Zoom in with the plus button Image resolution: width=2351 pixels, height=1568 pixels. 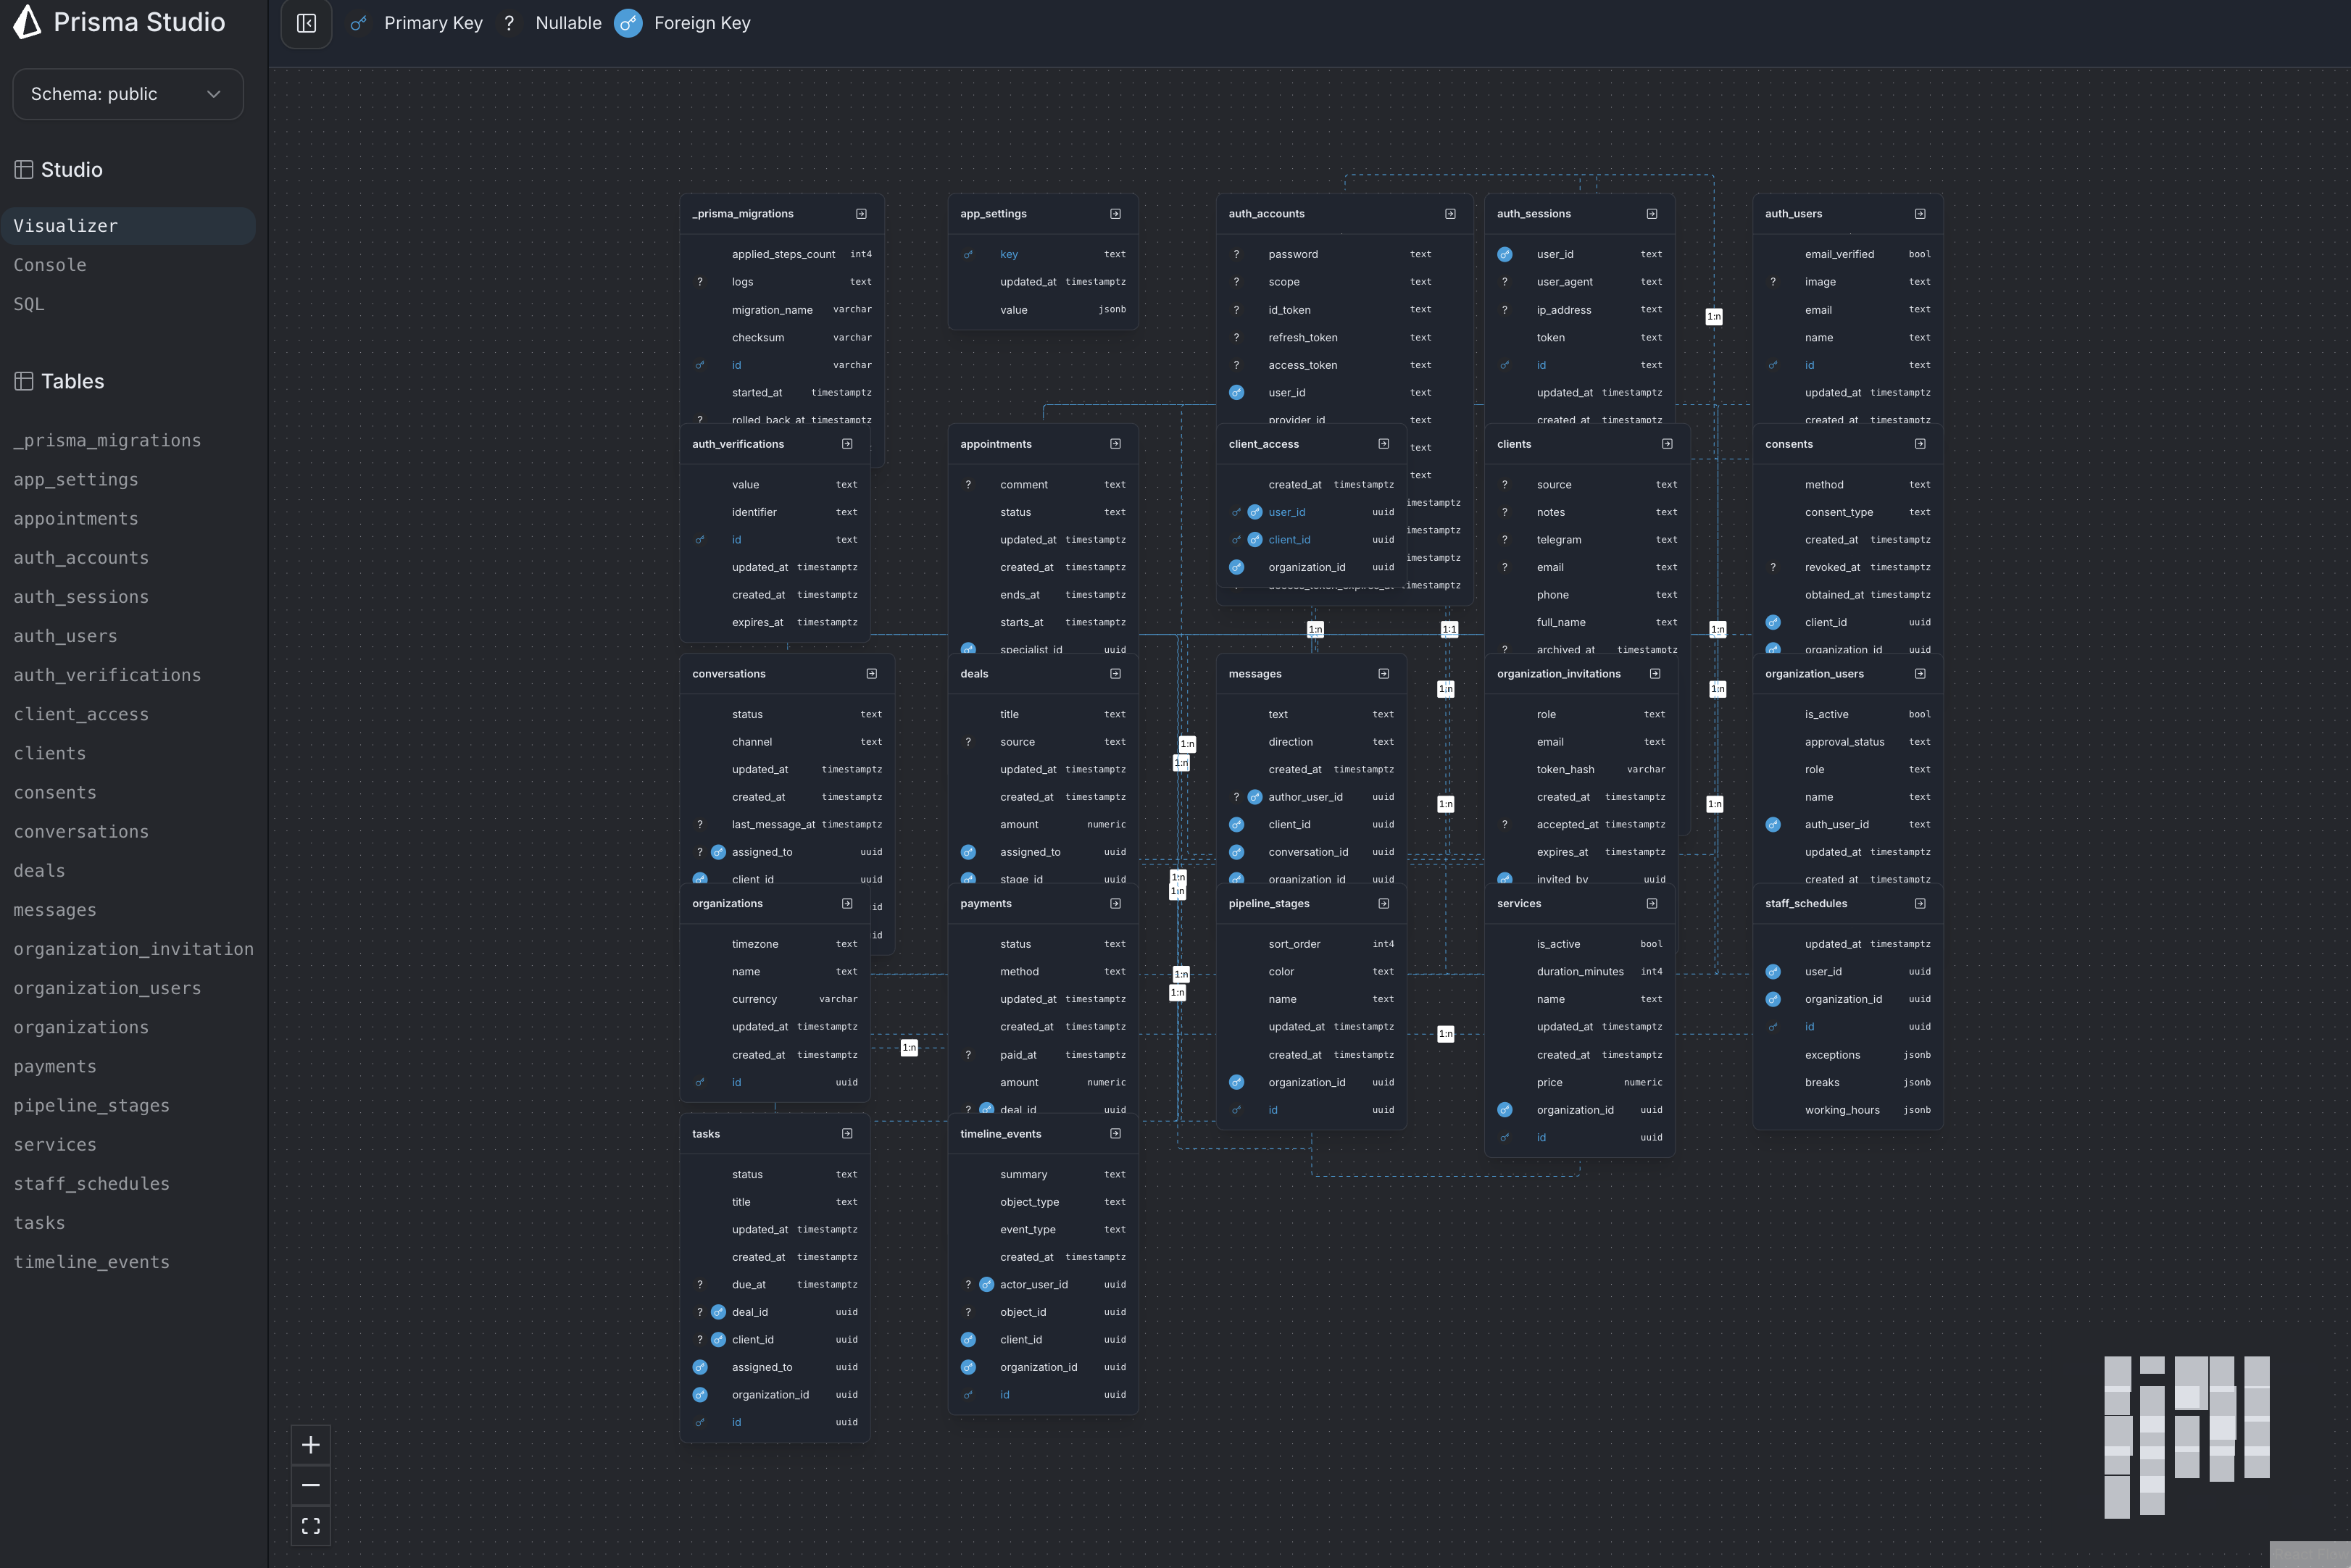pos(311,1445)
